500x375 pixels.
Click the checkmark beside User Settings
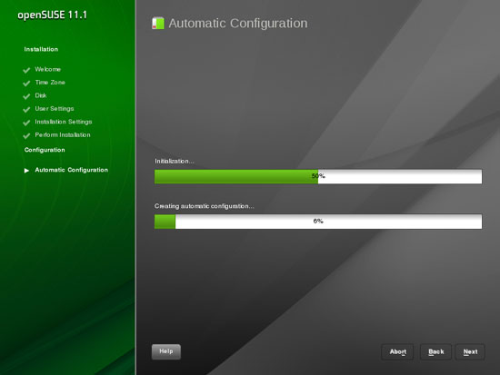click(x=26, y=109)
